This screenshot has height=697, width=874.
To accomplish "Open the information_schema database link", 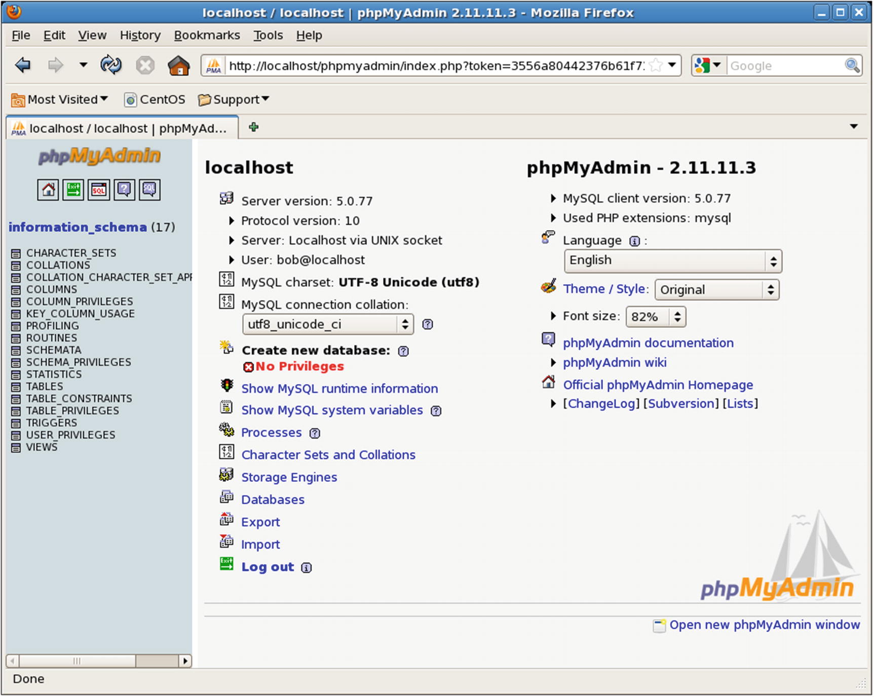I will click(x=78, y=227).
